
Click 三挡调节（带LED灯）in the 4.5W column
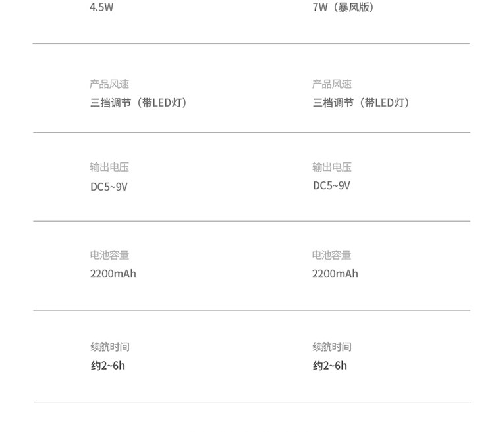click(x=139, y=103)
